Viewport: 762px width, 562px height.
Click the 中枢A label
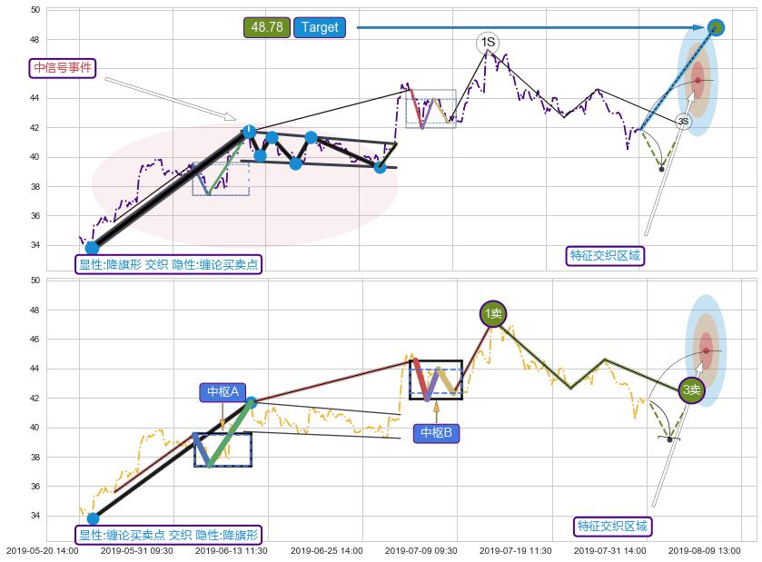coord(223,392)
